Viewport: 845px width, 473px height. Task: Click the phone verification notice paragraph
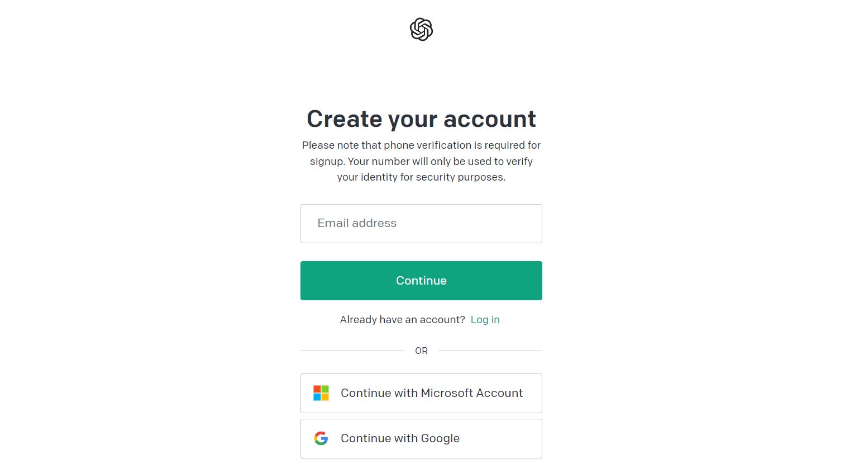421,161
